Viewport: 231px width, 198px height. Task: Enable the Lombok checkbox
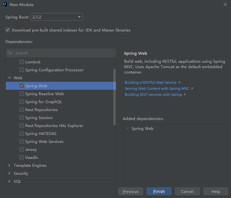pyautogui.click(x=22, y=62)
